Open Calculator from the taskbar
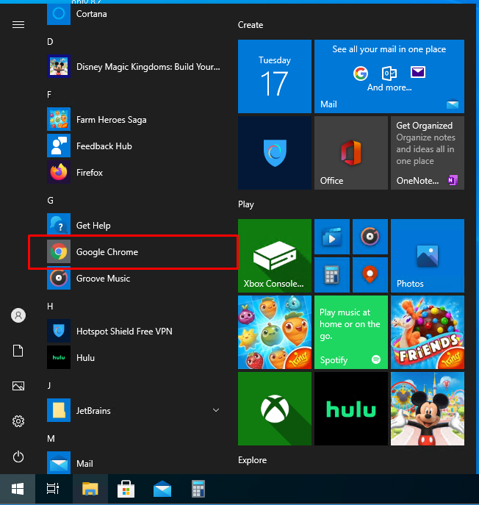 (x=198, y=489)
